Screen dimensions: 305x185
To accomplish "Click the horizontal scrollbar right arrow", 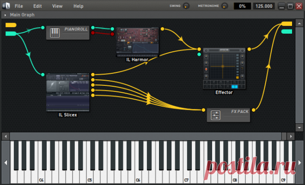I will click(291, 136).
